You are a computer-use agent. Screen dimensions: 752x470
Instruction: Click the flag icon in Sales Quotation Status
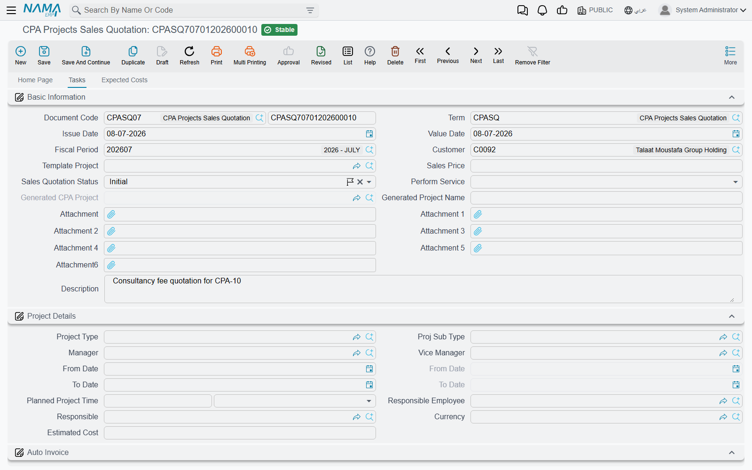[x=350, y=182]
